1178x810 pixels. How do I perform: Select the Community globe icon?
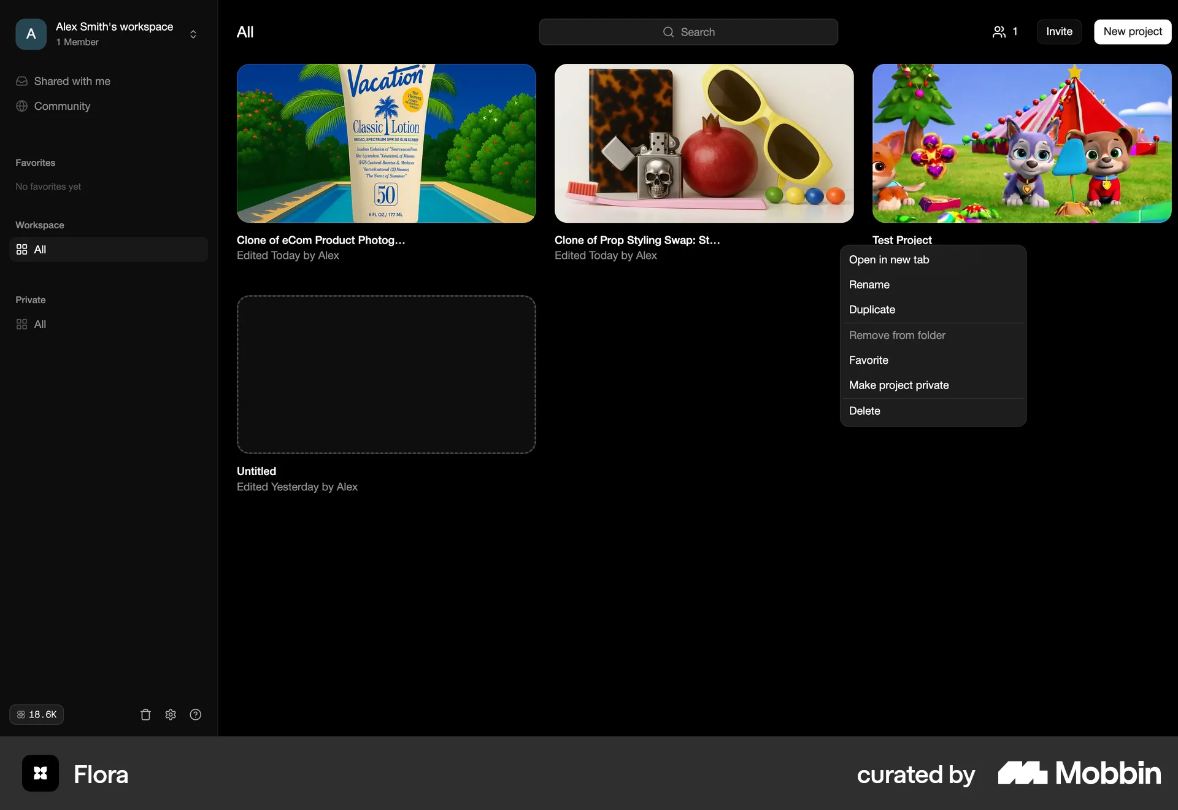tap(21, 106)
